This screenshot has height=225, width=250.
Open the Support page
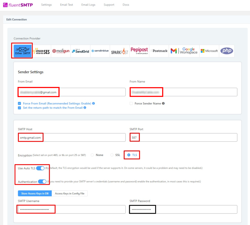[x=109, y=4]
